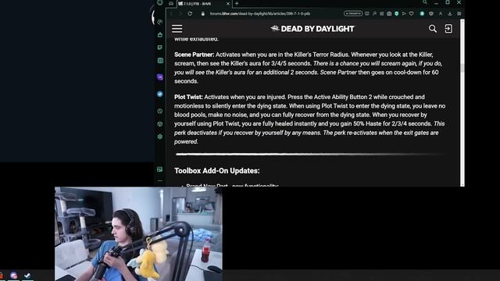The height and width of the screenshot is (281, 500).
Task: Click the 'Toolbox Add-On Updates:' heading
Action: [217, 171]
